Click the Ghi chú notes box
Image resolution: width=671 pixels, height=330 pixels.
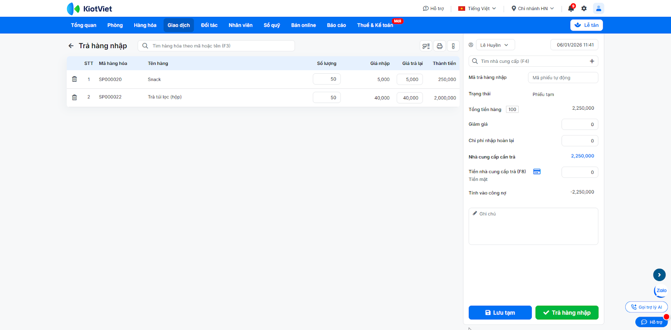click(533, 226)
